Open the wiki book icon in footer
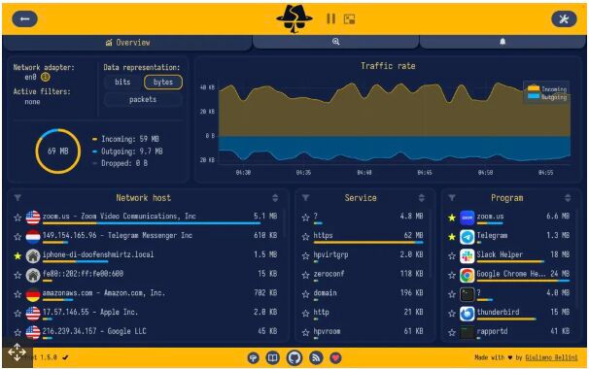The width and height of the screenshot is (589, 369). pos(273,357)
